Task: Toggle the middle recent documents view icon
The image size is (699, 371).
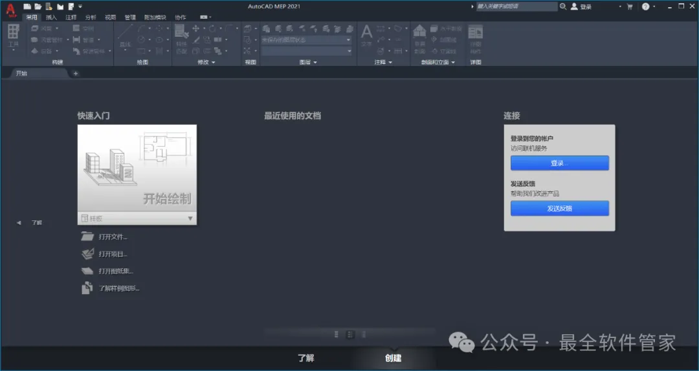Action: pos(350,334)
